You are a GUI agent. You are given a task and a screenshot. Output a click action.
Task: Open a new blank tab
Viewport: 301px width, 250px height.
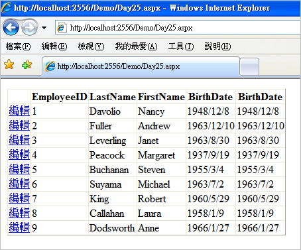[249, 67]
